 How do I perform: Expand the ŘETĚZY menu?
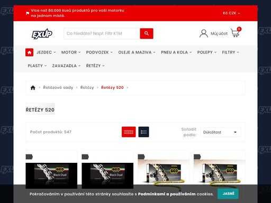[95, 66]
